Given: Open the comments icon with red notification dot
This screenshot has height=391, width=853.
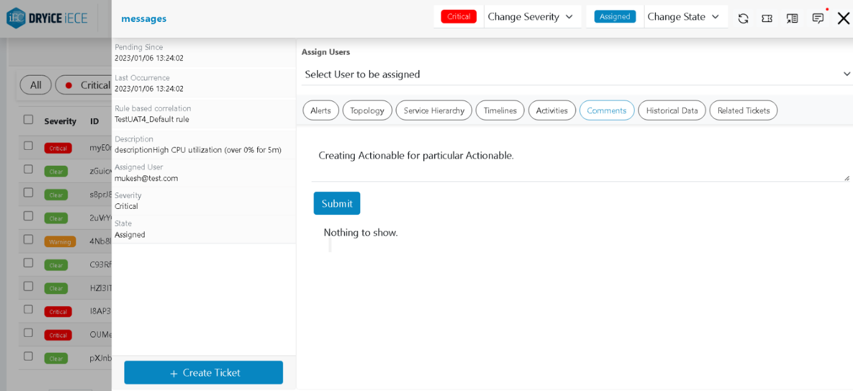Looking at the screenshot, I should pos(818,18).
